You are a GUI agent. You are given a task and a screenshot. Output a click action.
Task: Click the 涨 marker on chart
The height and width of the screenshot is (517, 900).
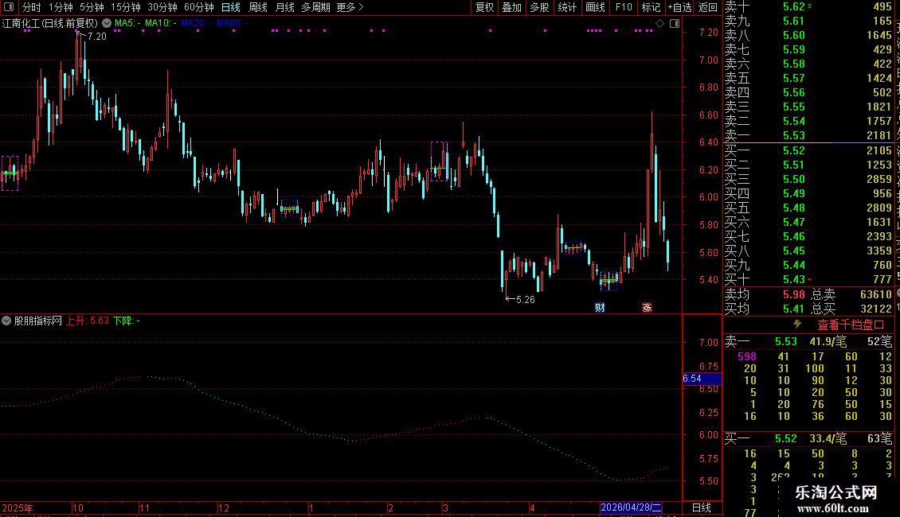pyautogui.click(x=647, y=308)
